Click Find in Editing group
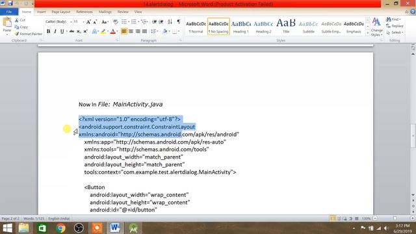Viewport: 416px width, 234px height. tap(394, 19)
